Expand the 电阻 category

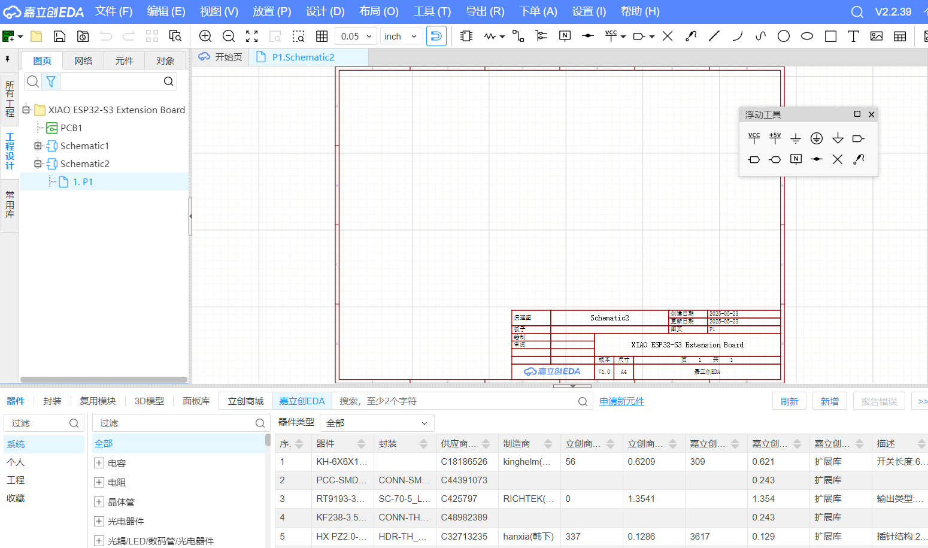99,482
